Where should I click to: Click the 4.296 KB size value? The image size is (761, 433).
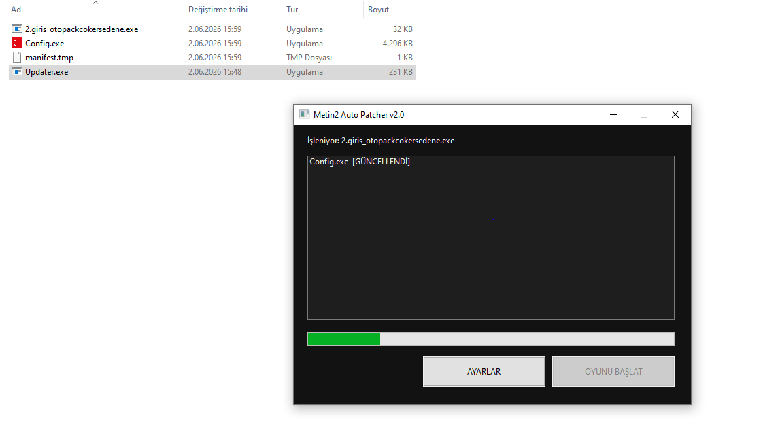pos(397,43)
